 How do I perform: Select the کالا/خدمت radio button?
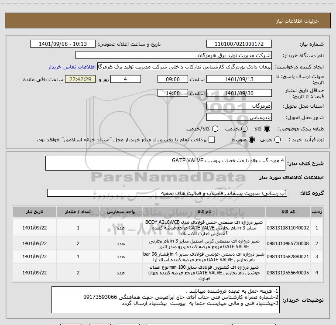pyautogui.click(x=215, y=129)
